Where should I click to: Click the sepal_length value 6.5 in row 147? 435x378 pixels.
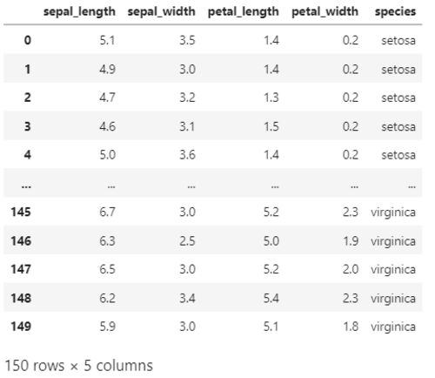tap(107, 269)
